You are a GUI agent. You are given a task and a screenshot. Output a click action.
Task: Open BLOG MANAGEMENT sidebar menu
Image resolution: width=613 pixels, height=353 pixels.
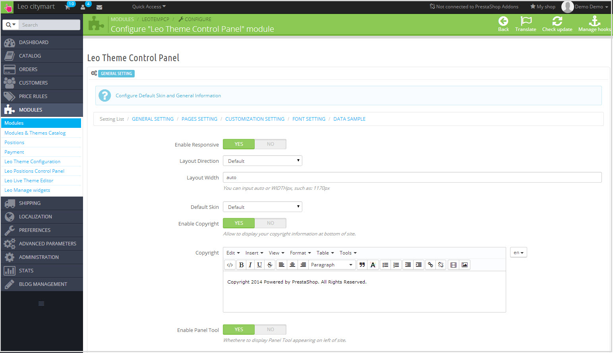coord(42,284)
